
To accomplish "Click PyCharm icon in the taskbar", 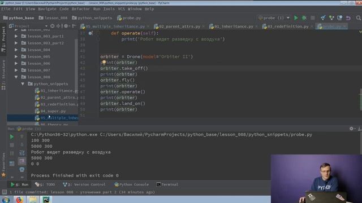I will (x=46, y=199).
